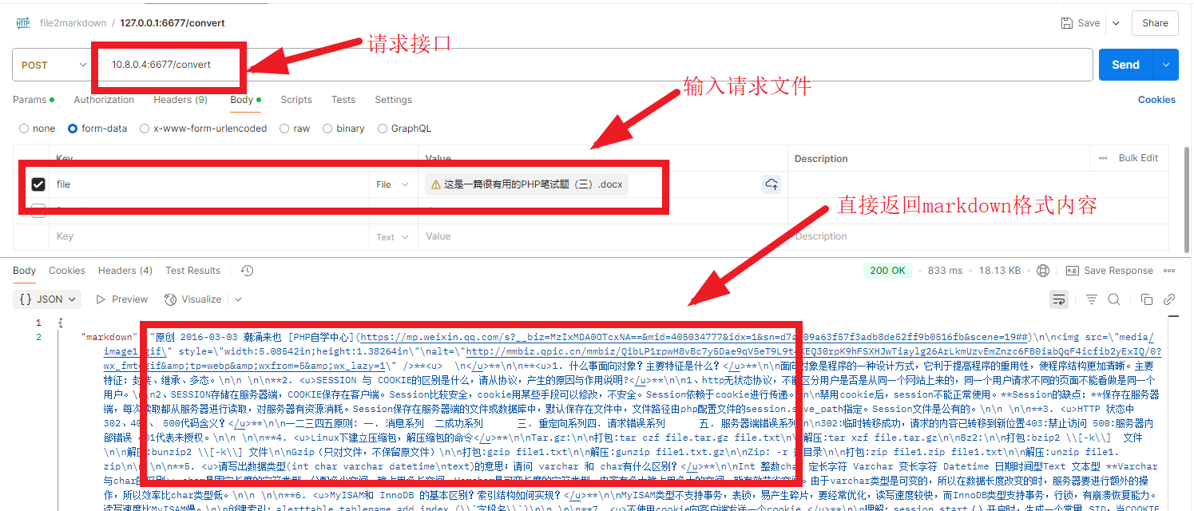Open the response Cookies tab
The width and height of the screenshot is (1194, 511).
click(67, 271)
